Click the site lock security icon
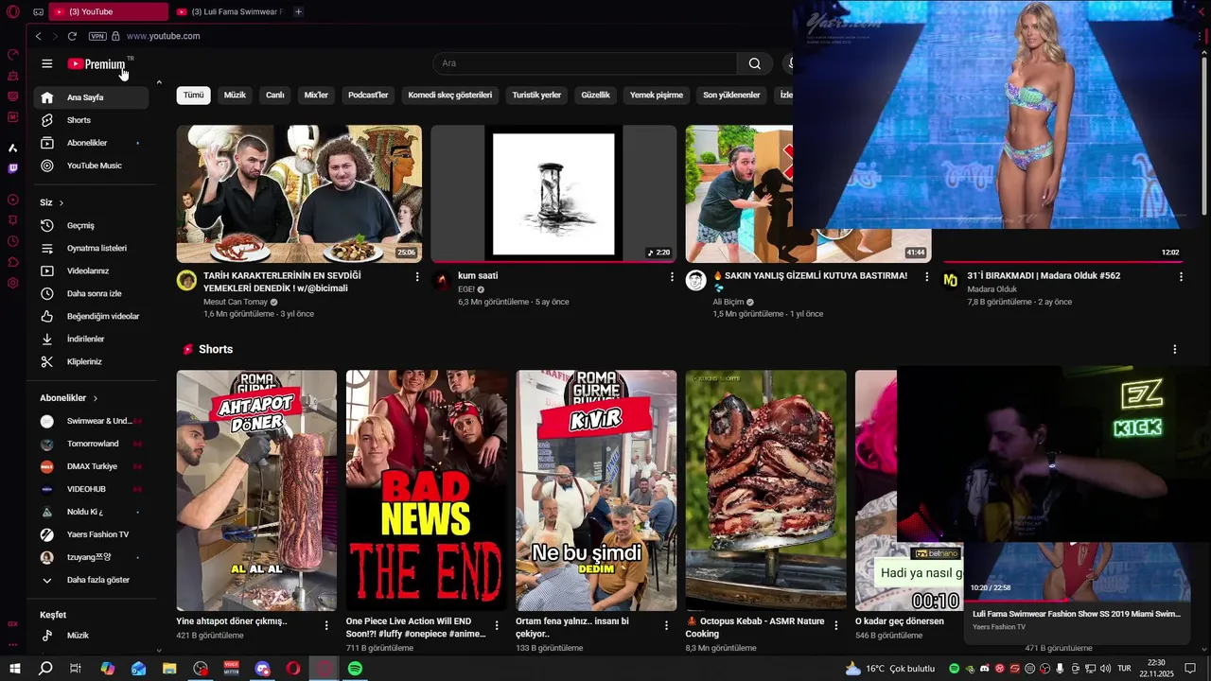 (115, 36)
